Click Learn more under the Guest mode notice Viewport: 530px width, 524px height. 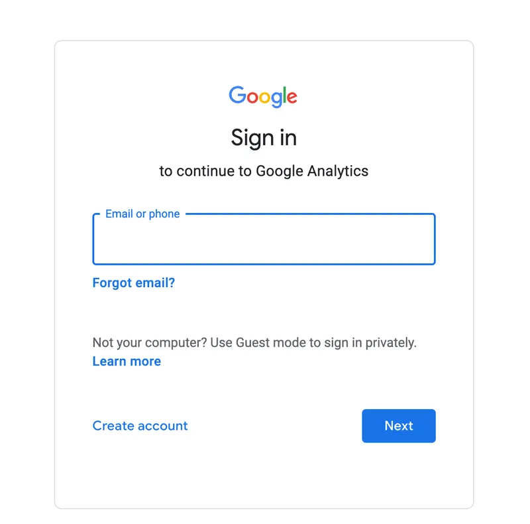point(126,361)
